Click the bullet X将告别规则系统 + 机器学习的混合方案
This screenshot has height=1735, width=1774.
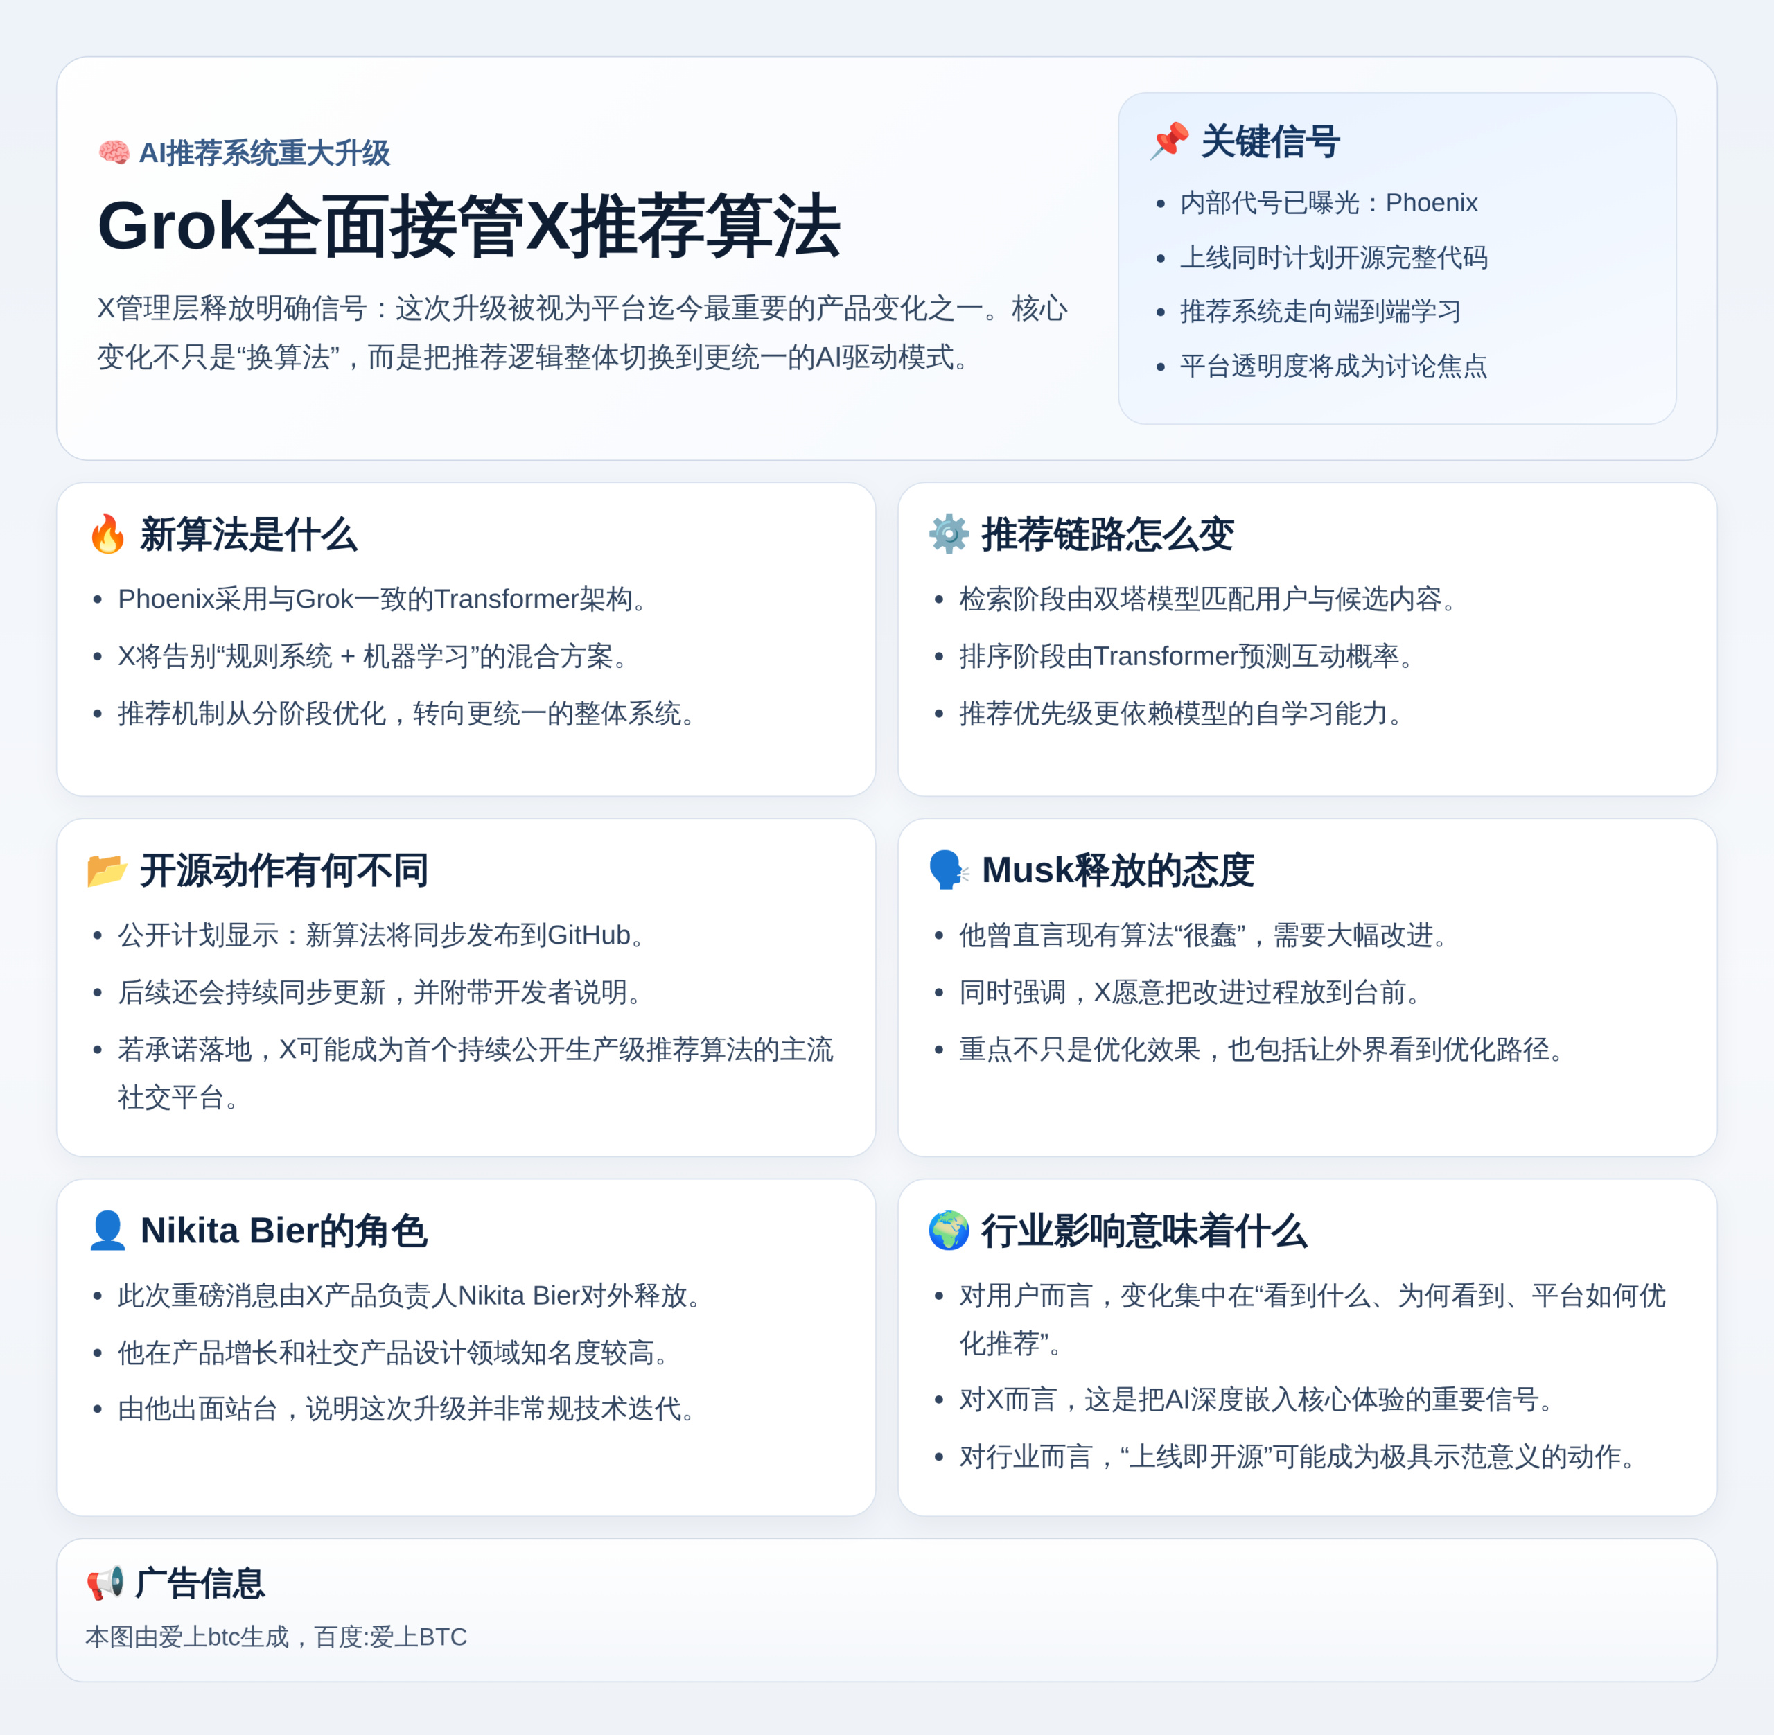(x=374, y=656)
